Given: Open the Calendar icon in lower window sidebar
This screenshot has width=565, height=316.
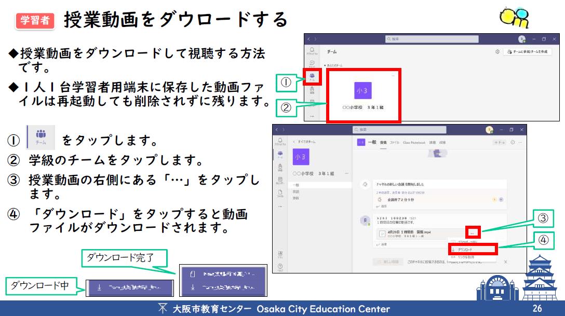Looking at the screenshot, I should (280, 181).
